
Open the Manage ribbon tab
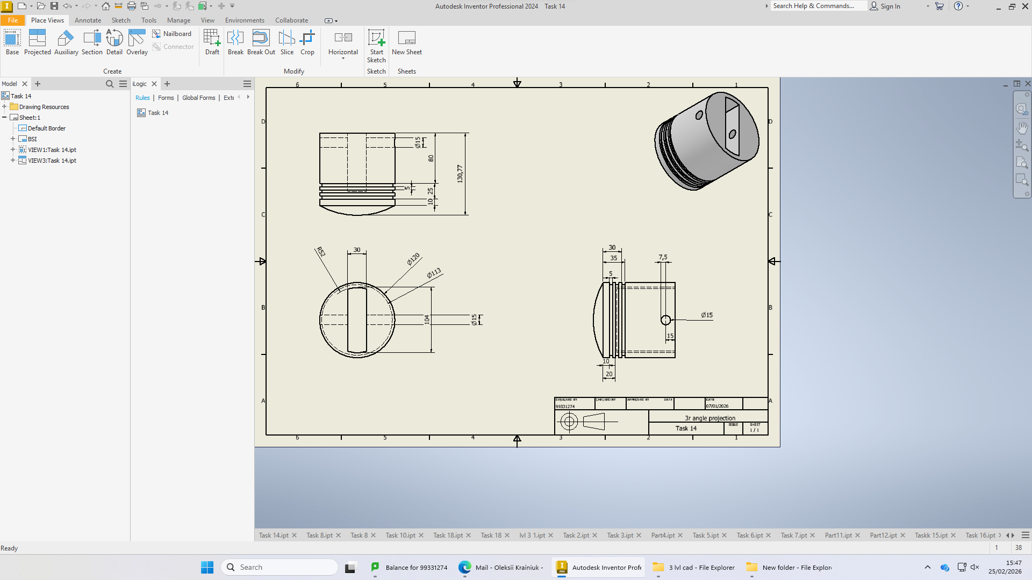pos(178,20)
